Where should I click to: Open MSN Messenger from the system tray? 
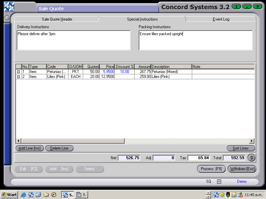(x=240, y=195)
